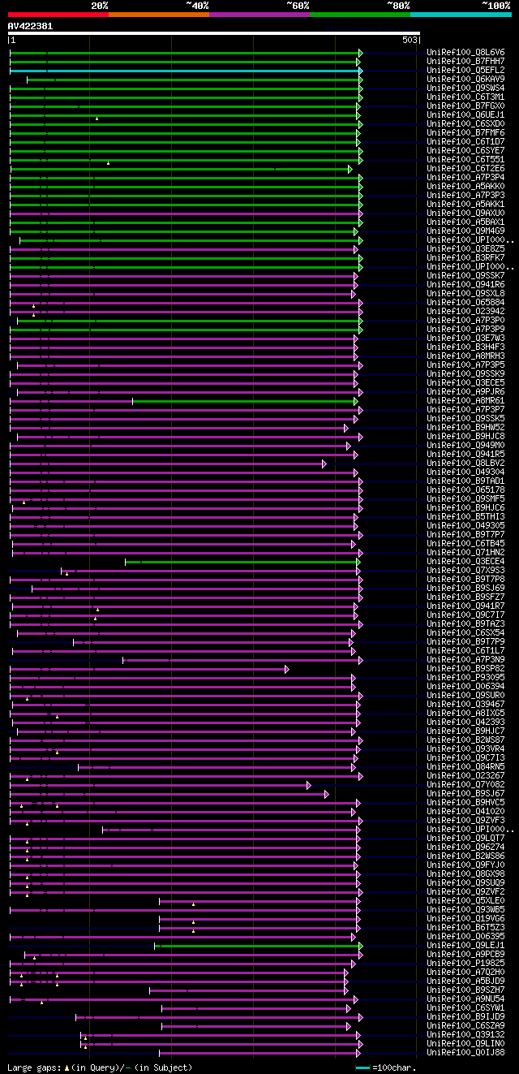Click the cyan alignment bar for UniRef100_Q5EFL2
Screen dimensions: 519x1074
tap(185, 71)
